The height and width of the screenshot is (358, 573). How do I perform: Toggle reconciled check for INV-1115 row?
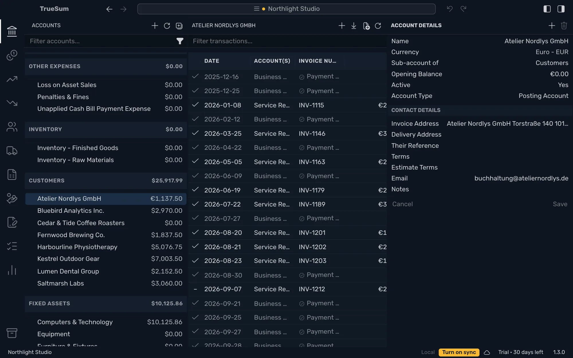click(195, 105)
